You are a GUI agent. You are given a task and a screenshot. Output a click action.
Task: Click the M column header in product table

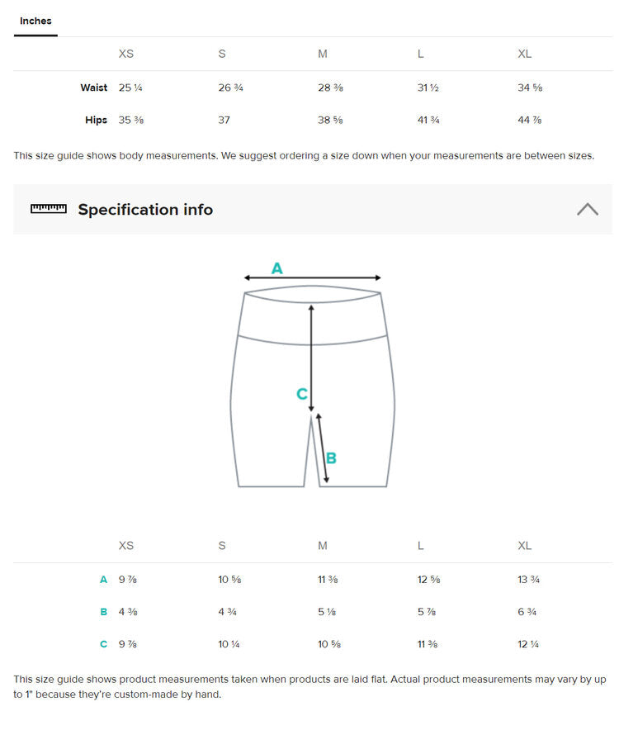[323, 546]
